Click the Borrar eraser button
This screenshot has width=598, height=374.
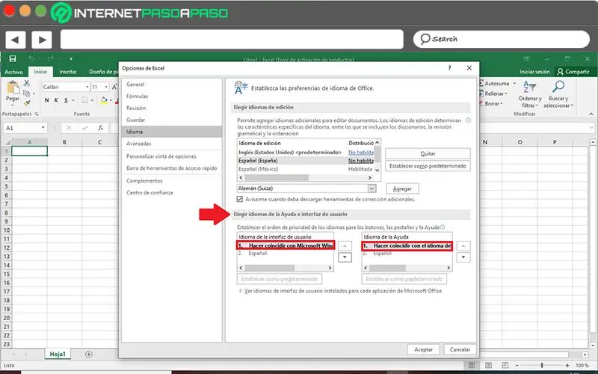(x=491, y=103)
